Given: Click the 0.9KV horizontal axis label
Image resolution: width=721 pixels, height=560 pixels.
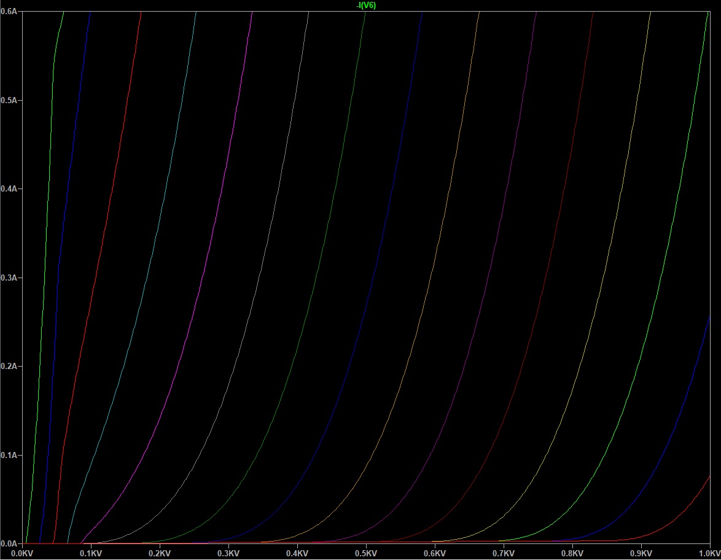Looking at the screenshot, I should pos(641,553).
